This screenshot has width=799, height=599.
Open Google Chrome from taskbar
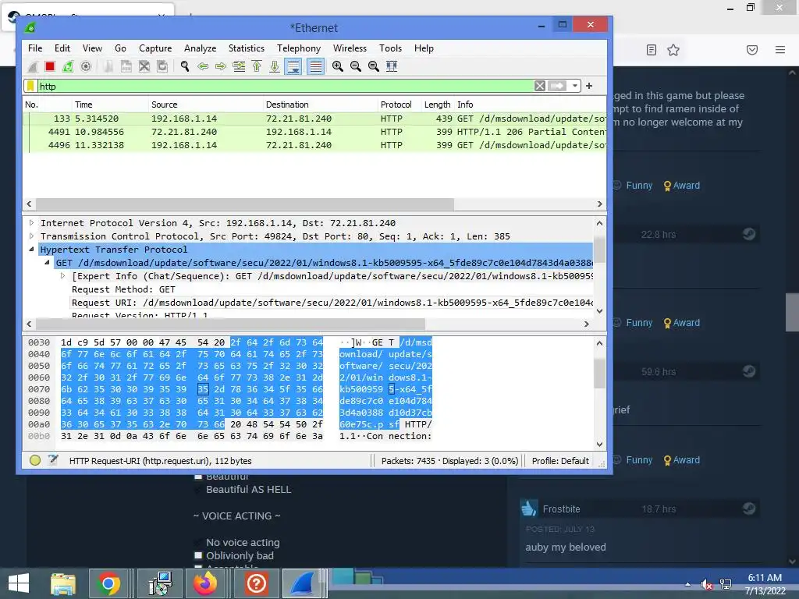click(108, 583)
